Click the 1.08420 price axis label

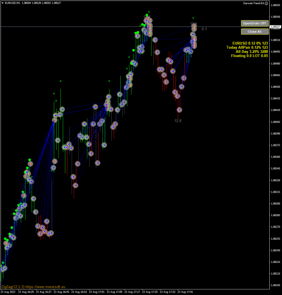pos(275,110)
